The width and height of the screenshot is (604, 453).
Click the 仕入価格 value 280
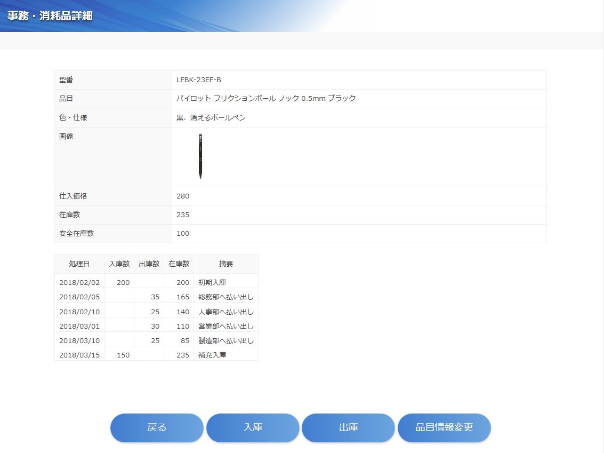[x=183, y=196]
